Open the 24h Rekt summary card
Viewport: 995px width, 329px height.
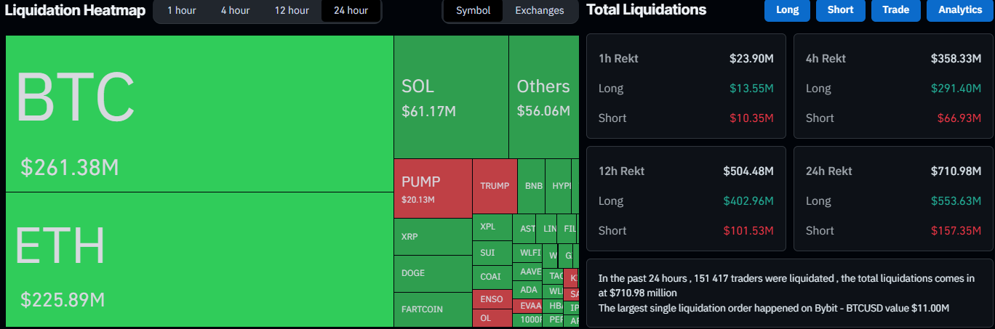pos(893,200)
